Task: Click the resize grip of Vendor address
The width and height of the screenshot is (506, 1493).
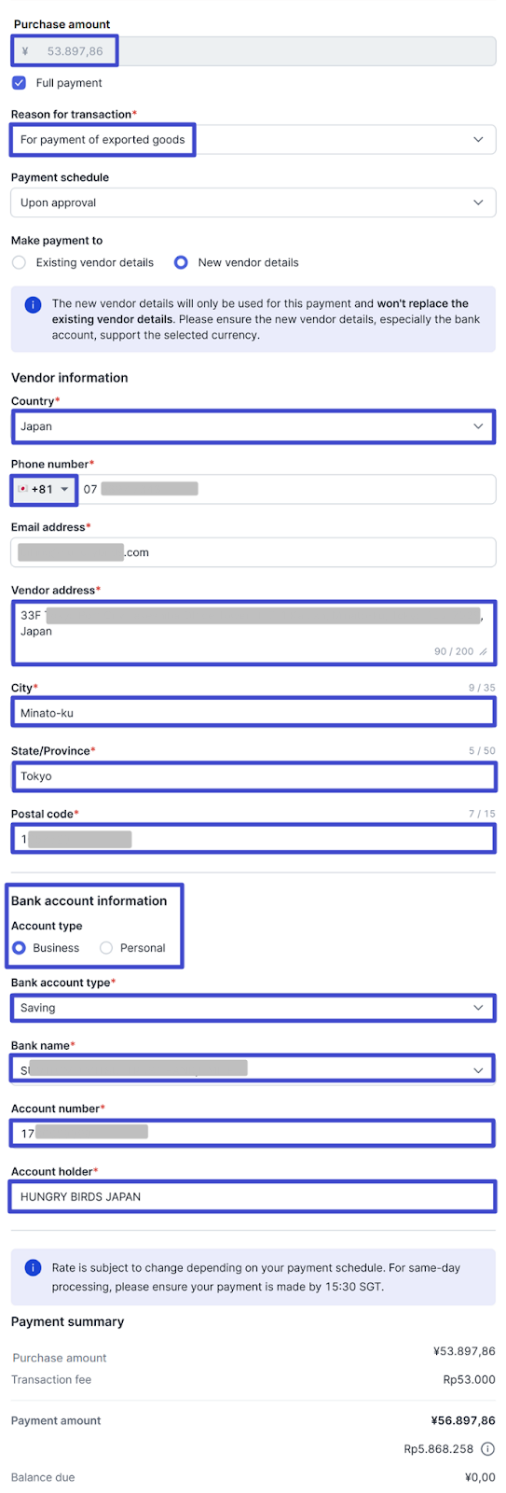Action: [483, 652]
